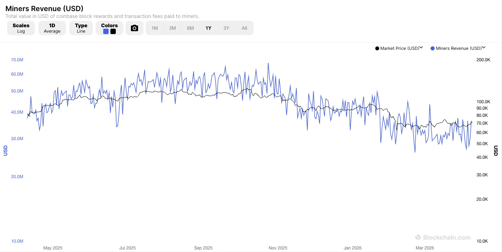Expand the Market Price (USD) chevron
Image resolution: width=502 pixels, height=252 pixels.
[x=421, y=48]
